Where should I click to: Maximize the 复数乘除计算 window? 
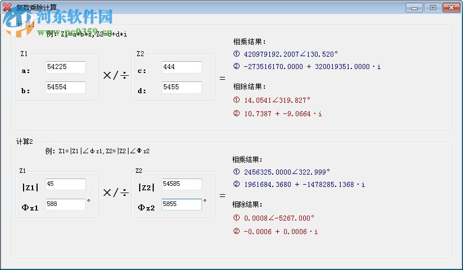click(433, 8)
